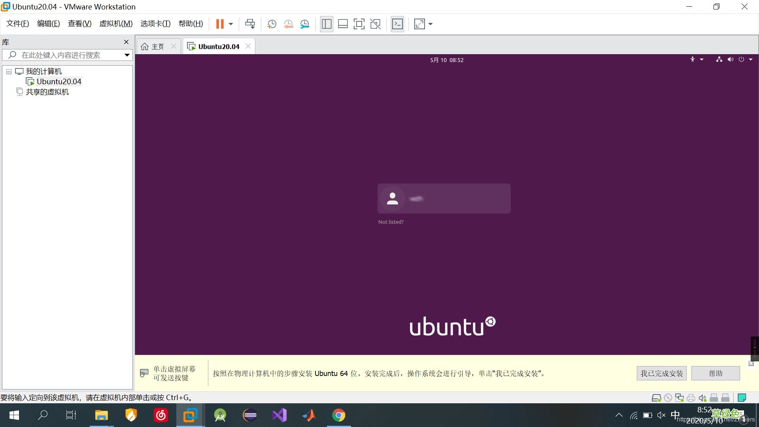Revert to snapshot using the orange arrow clock icon
Viewport: 759px width, 427px height.
coord(288,24)
